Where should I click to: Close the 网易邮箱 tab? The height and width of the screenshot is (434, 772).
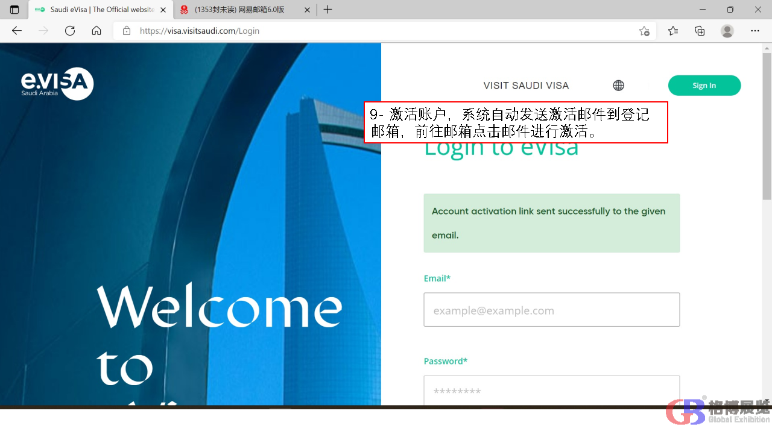(x=308, y=10)
